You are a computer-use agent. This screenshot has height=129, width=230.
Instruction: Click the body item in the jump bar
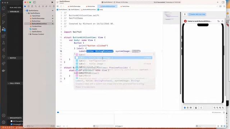[x=100, y=10]
